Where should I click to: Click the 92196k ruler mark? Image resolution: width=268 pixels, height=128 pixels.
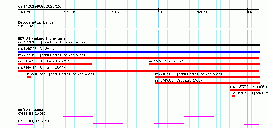click(70, 12)
